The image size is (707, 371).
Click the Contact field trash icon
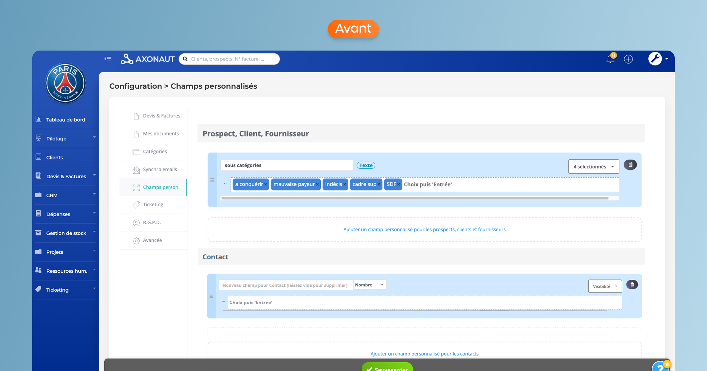pos(632,284)
